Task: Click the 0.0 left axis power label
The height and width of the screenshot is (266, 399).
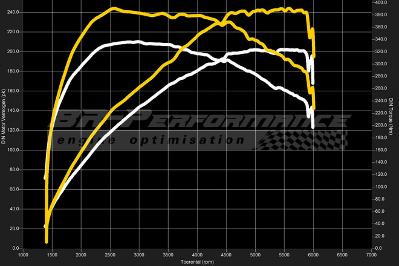Action: (15, 248)
